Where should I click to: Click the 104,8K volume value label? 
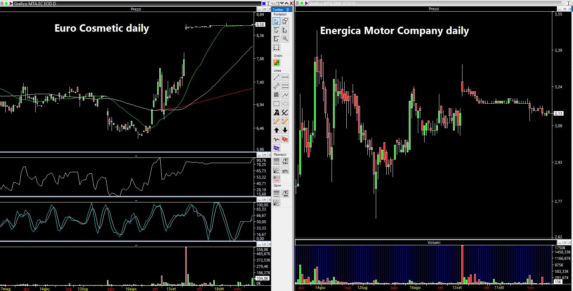(x=262, y=278)
